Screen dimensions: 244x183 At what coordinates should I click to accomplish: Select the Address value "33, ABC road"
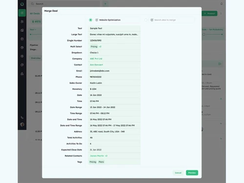click(x=107, y=131)
